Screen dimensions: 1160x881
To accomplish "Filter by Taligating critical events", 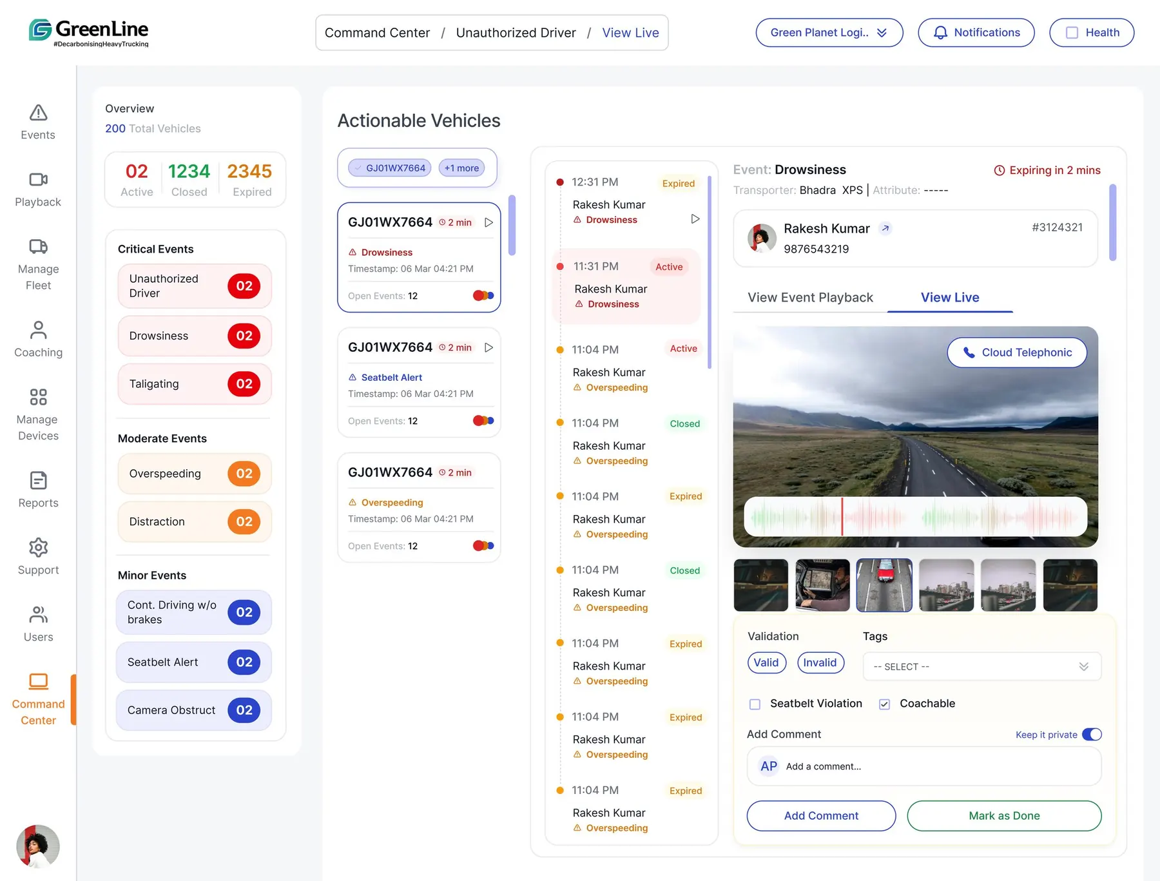I will (x=195, y=384).
